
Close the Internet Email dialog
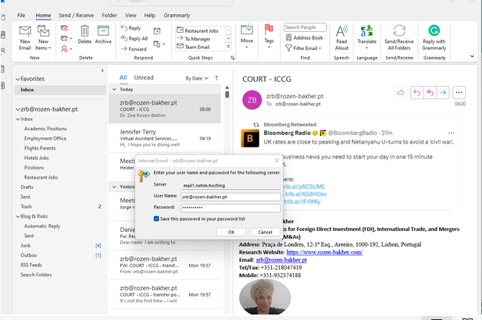[277, 160]
